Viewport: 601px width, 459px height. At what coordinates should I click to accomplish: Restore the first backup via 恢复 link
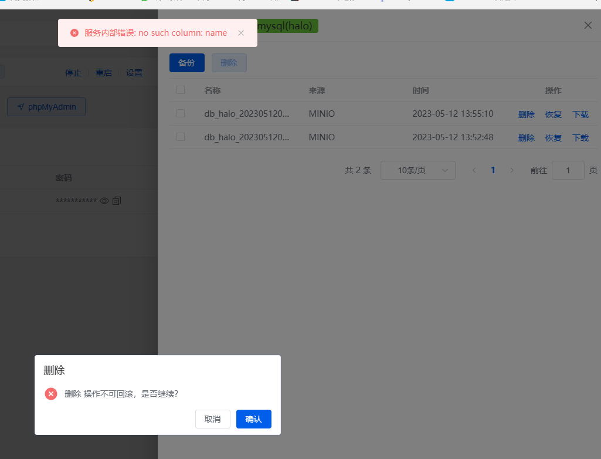(x=552, y=114)
